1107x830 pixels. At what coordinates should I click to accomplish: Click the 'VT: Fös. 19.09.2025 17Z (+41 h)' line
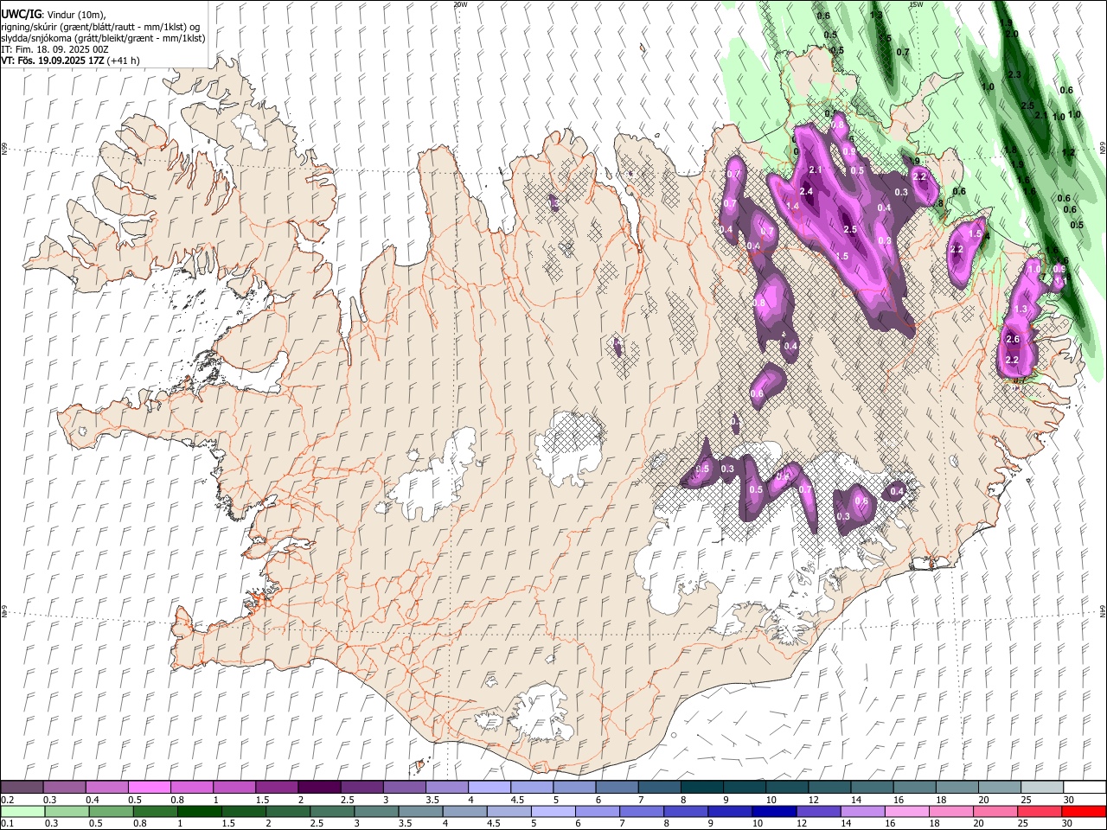point(70,61)
